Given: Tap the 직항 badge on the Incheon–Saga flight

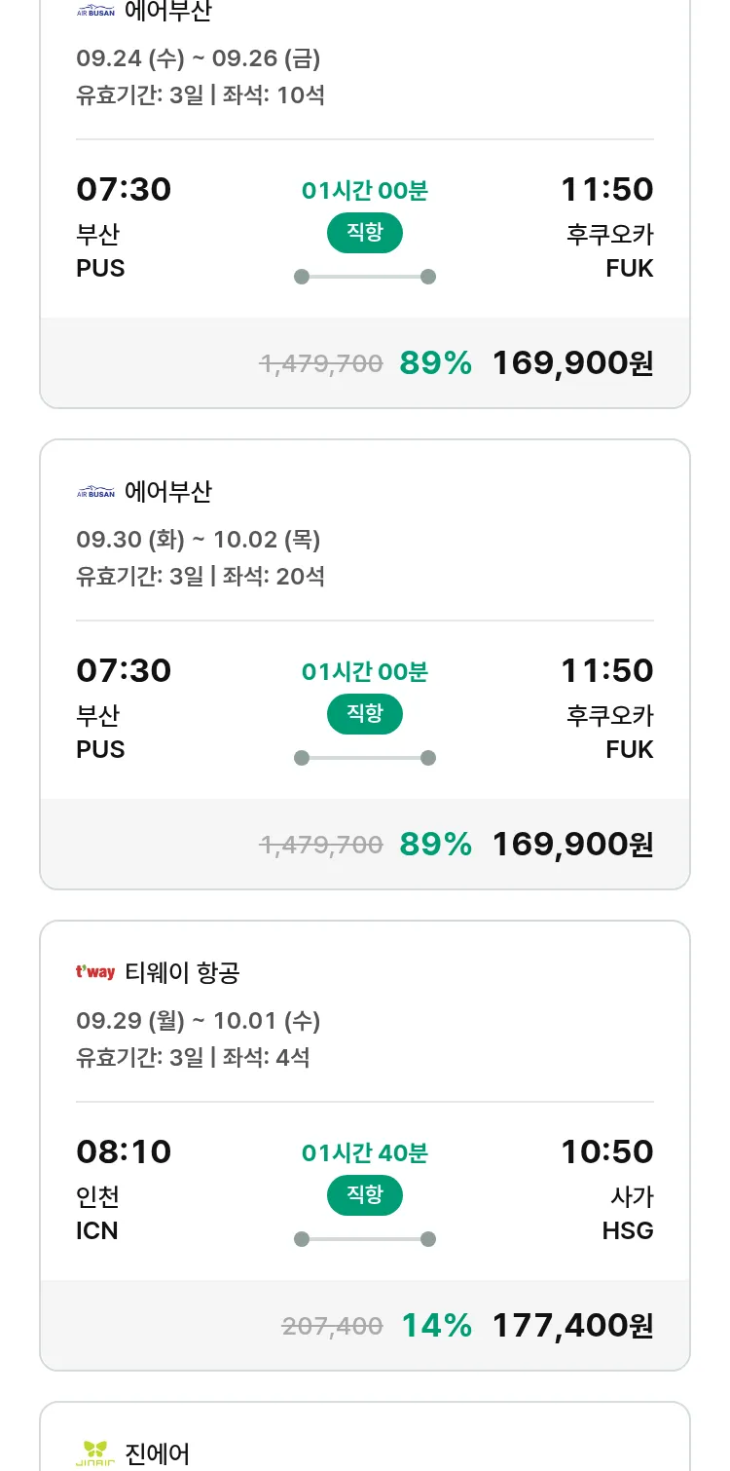Looking at the screenshot, I should (365, 1195).
